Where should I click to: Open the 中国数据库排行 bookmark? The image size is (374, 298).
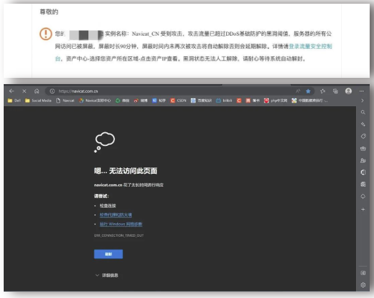309,101
